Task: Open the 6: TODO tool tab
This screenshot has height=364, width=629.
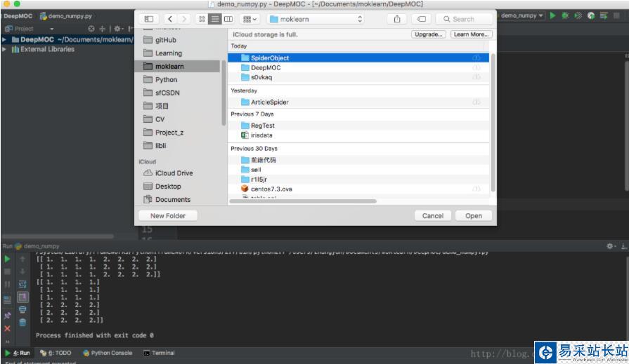Action: tap(56, 353)
